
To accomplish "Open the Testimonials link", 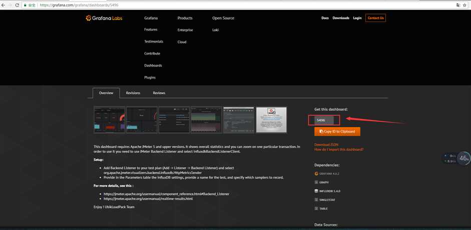I will pos(154,41).
